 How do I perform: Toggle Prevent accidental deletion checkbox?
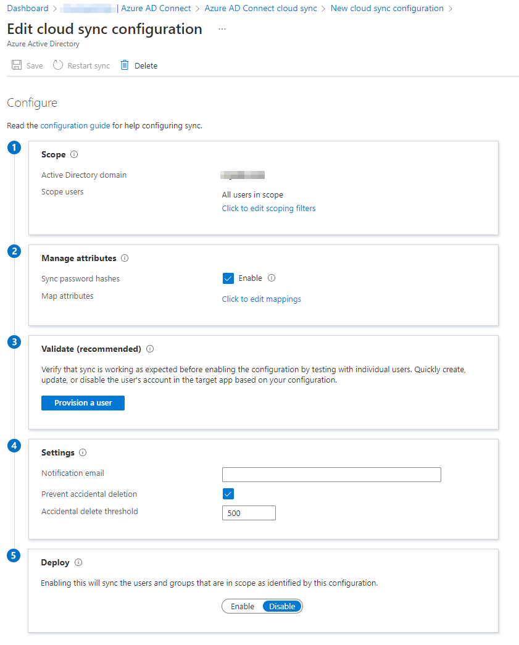228,494
